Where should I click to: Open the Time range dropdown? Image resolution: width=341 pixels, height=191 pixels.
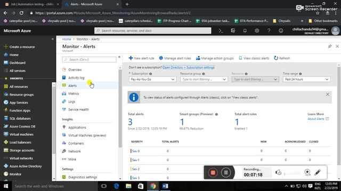click(307, 79)
